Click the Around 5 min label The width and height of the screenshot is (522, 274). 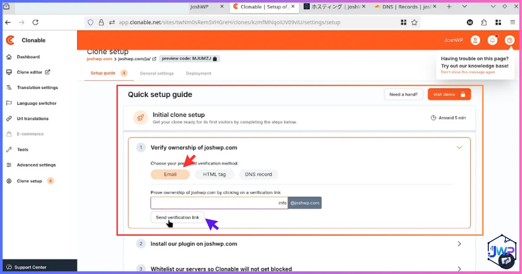[x=448, y=118]
